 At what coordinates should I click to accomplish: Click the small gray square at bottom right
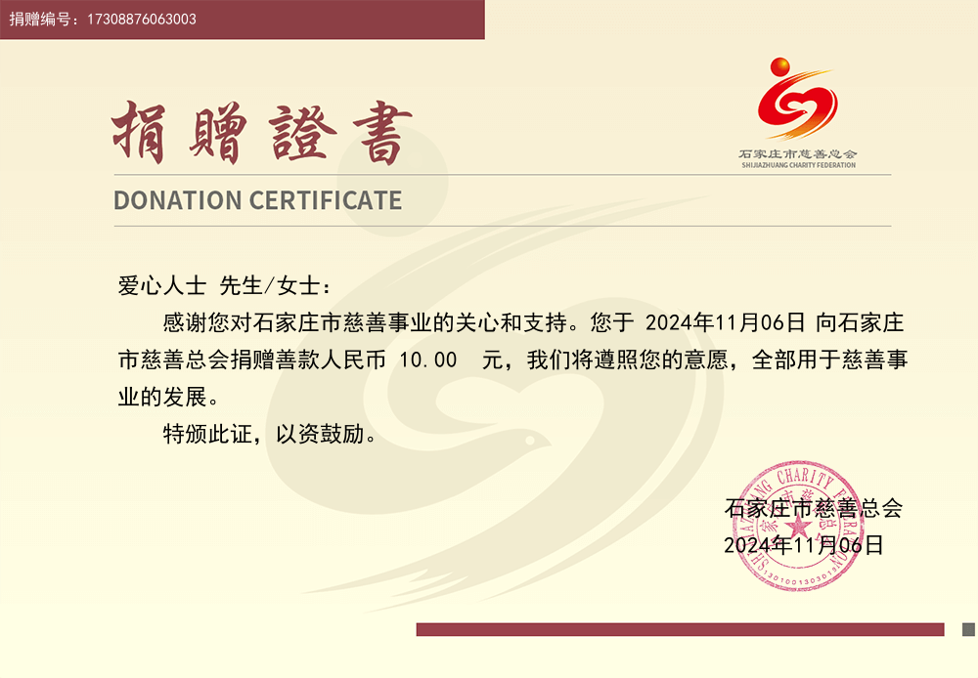[x=968, y=629]
